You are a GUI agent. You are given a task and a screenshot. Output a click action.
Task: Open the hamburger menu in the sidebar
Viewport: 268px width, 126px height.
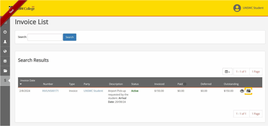click(5, 22)
